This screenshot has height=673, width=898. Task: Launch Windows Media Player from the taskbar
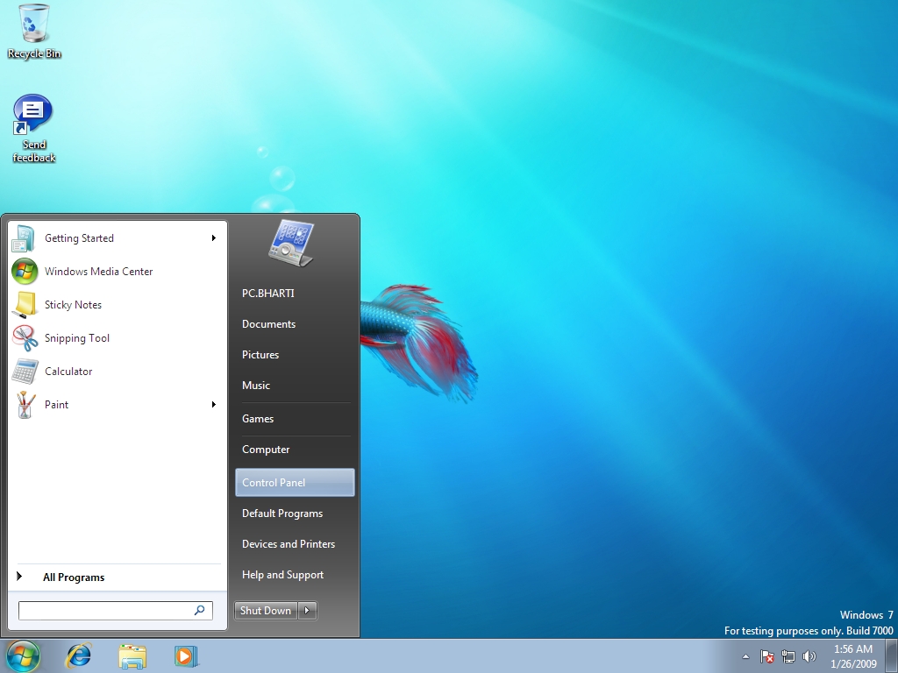(186, 655)
